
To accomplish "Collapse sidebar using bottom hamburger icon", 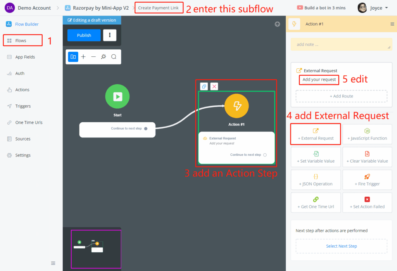I will click(53, 263).
